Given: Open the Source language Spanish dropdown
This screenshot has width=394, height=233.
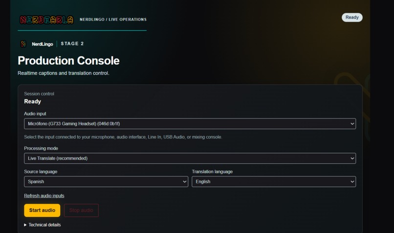Looking at the screenshot, I should [x=106, y=182].
